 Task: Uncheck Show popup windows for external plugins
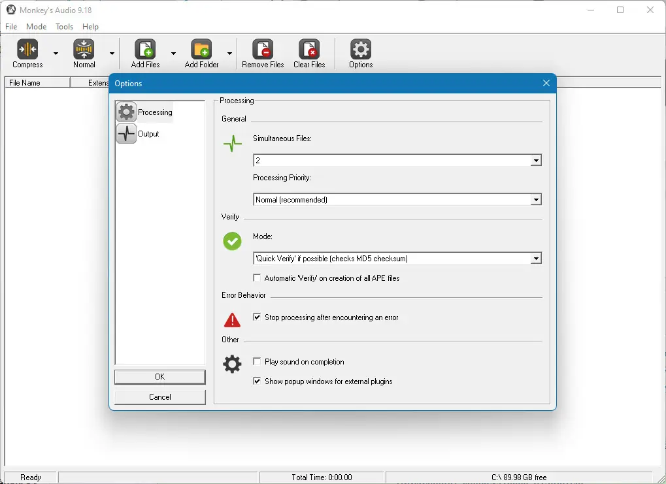coord(257,381)
